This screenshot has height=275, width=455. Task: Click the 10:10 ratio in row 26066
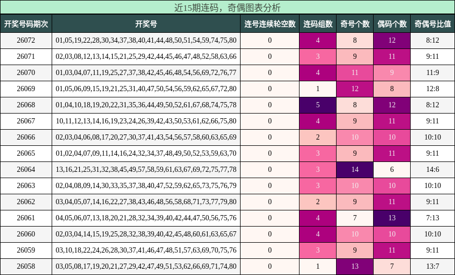433,137
